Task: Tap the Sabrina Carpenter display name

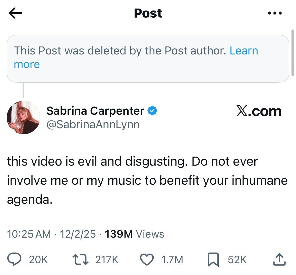Action: tap(95, 111)
